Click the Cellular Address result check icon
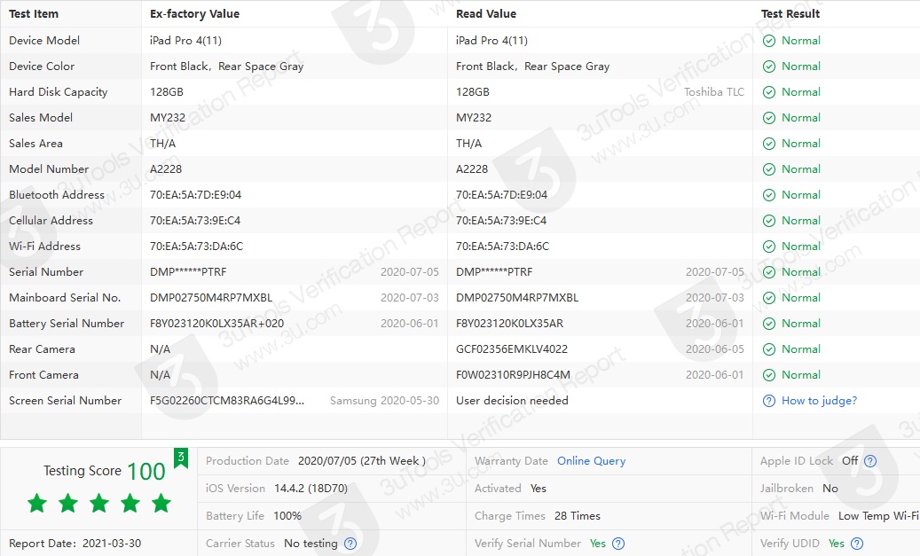 coord(768,221)
